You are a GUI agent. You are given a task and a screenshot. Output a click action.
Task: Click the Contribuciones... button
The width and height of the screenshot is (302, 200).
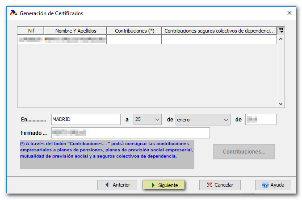click(x=244, y=151)
